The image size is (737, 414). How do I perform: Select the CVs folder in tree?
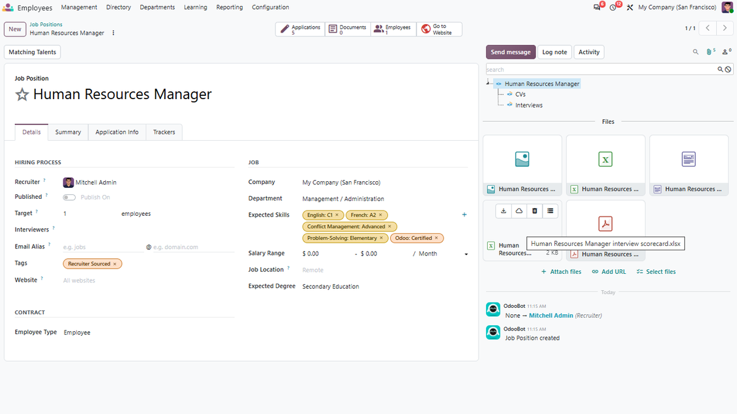pyautogui.click(x=520, y=95)
